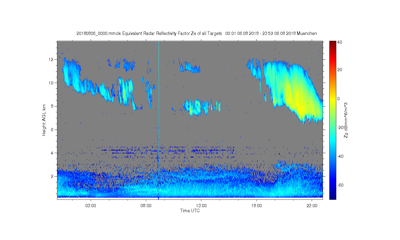Click the '03:00' time tick label
This screenshot has height=240, width=400.
click(91, 206)
